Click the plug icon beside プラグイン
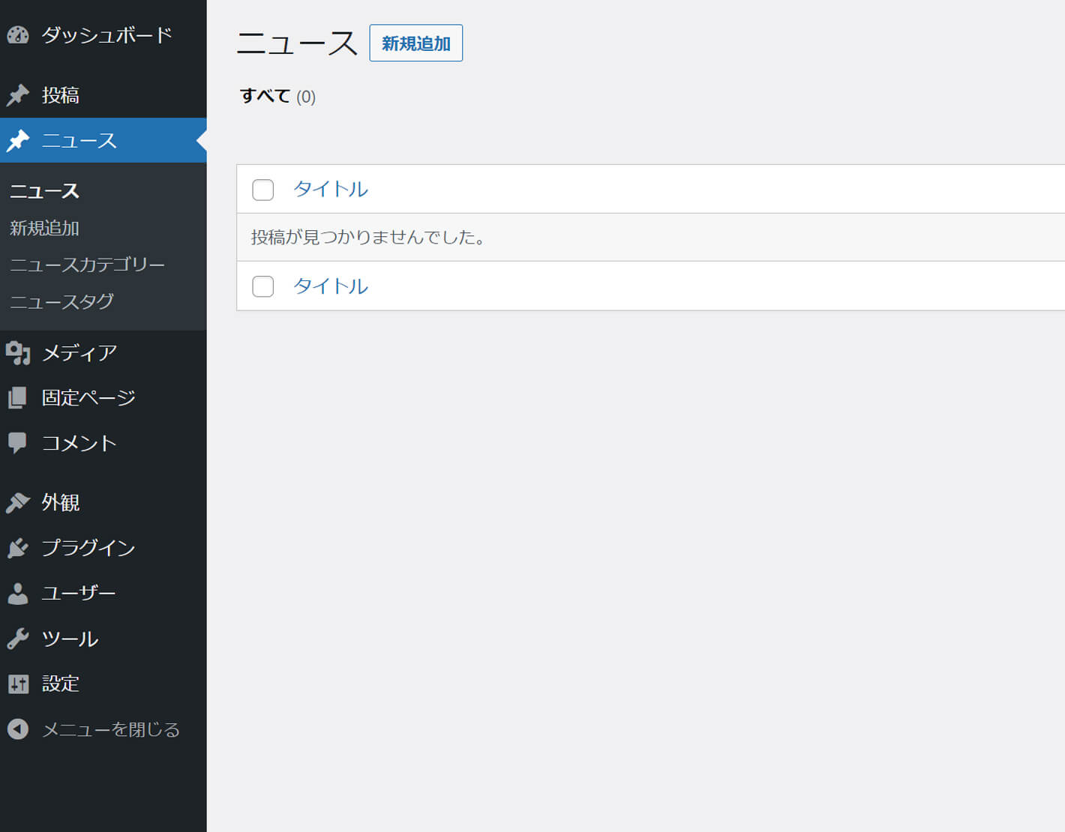The image size is (1065, 832). pyautogui.click(x=18, y=548)
